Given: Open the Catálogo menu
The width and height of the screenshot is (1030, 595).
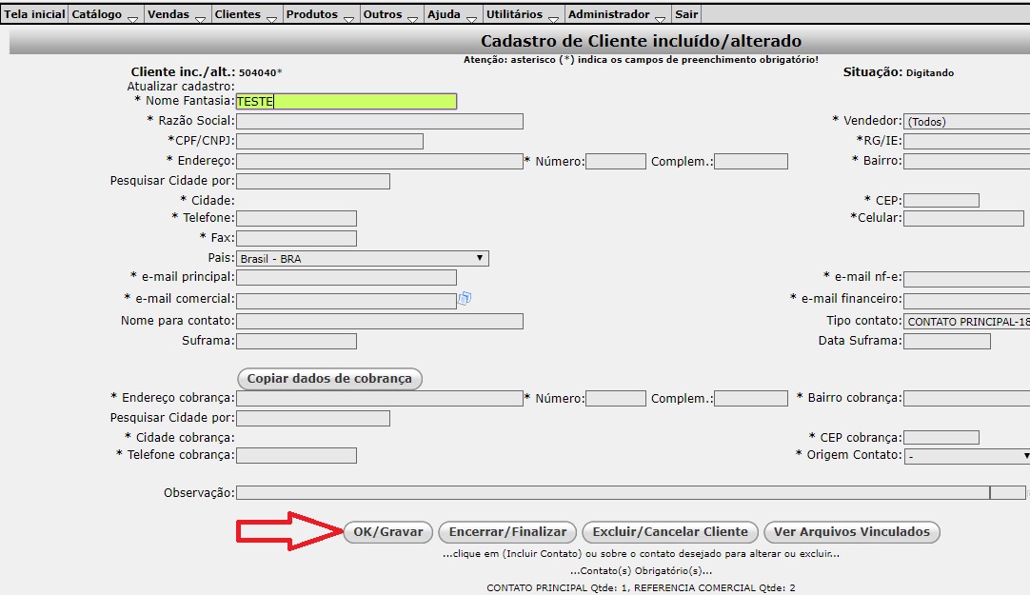Looking at the screenshot, I should point(104,14).
